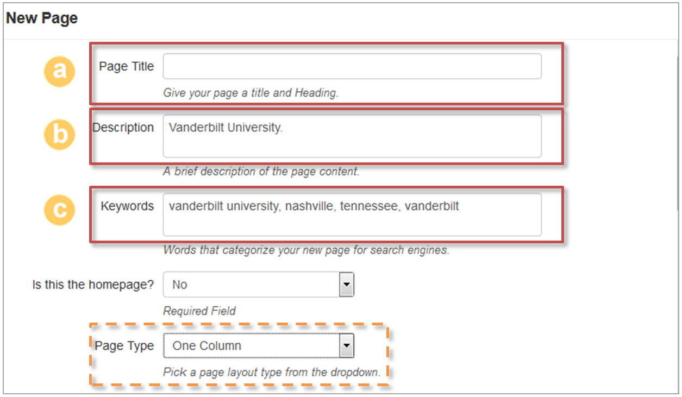Click the 'Page Title' field label
Image resolution: width=682 pixels, height=397 pixels.
126,67
